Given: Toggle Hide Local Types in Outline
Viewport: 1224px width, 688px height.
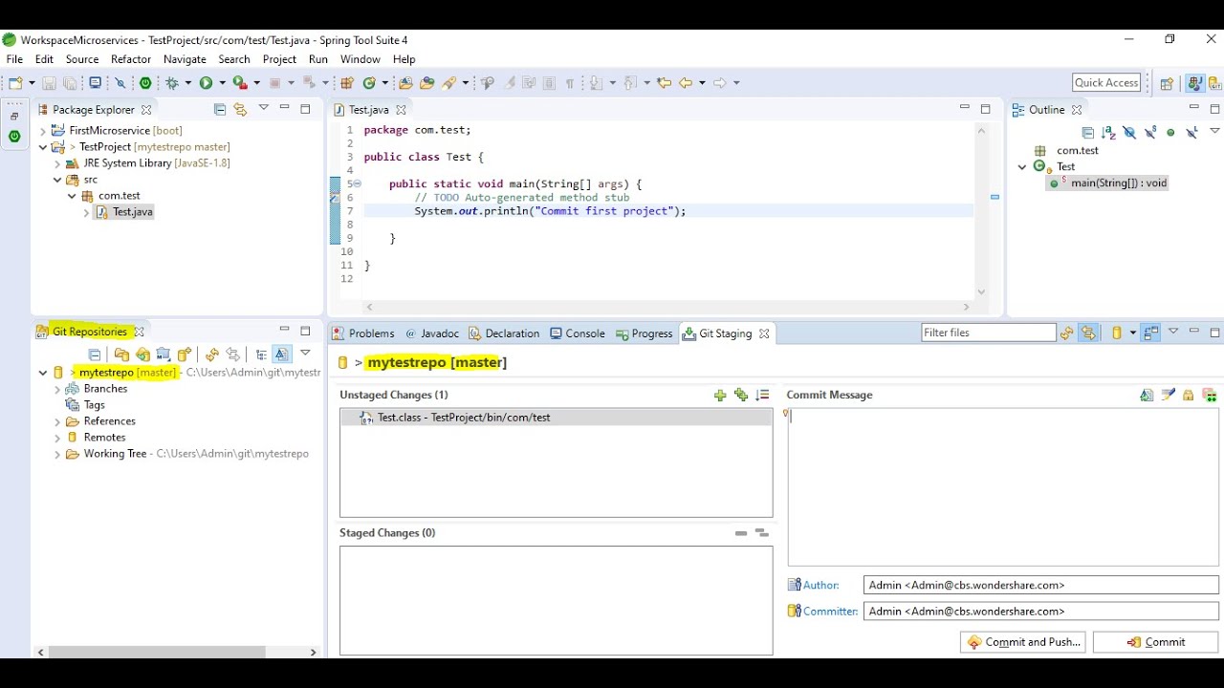Looking at the screenshot, I should coord(1191,133).
